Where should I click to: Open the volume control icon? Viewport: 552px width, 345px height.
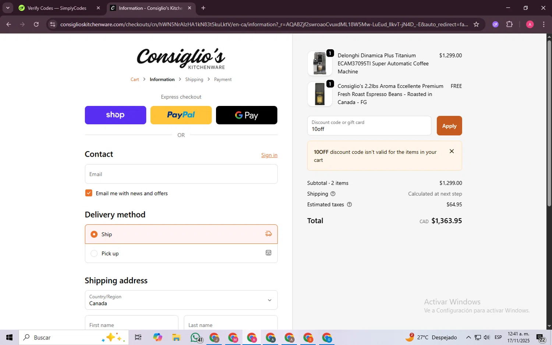click(x=486, y=337)
